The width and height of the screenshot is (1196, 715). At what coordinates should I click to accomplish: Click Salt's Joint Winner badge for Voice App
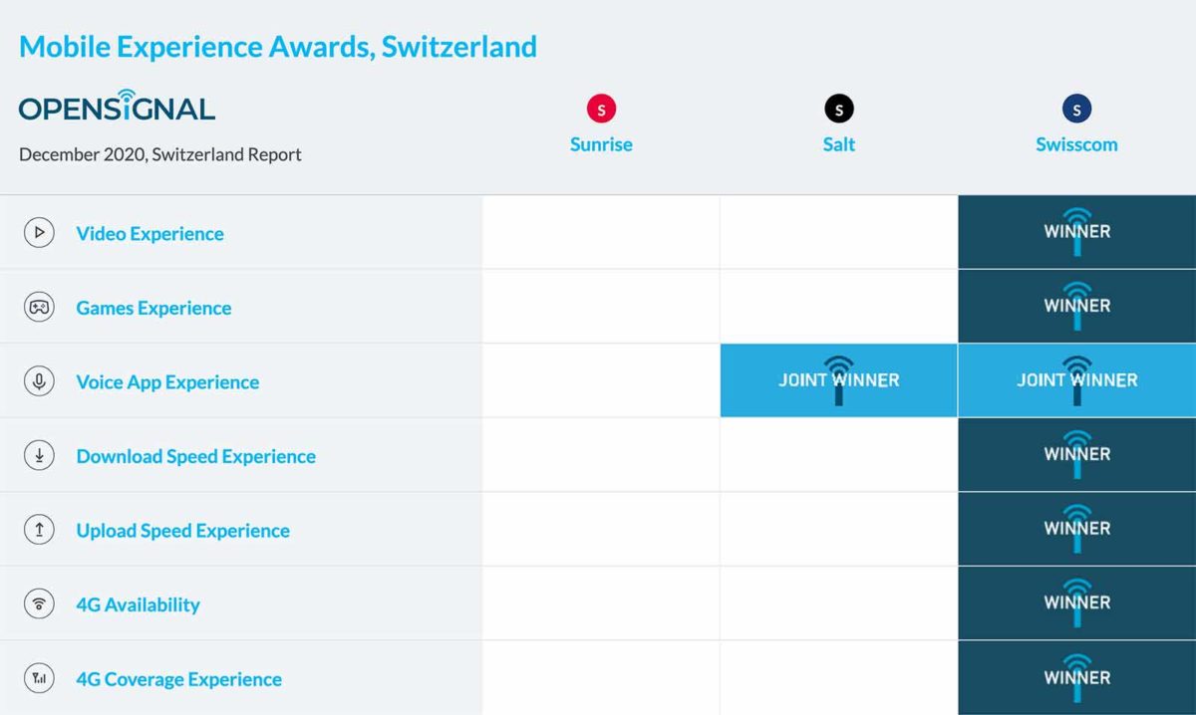pos(839,380)
